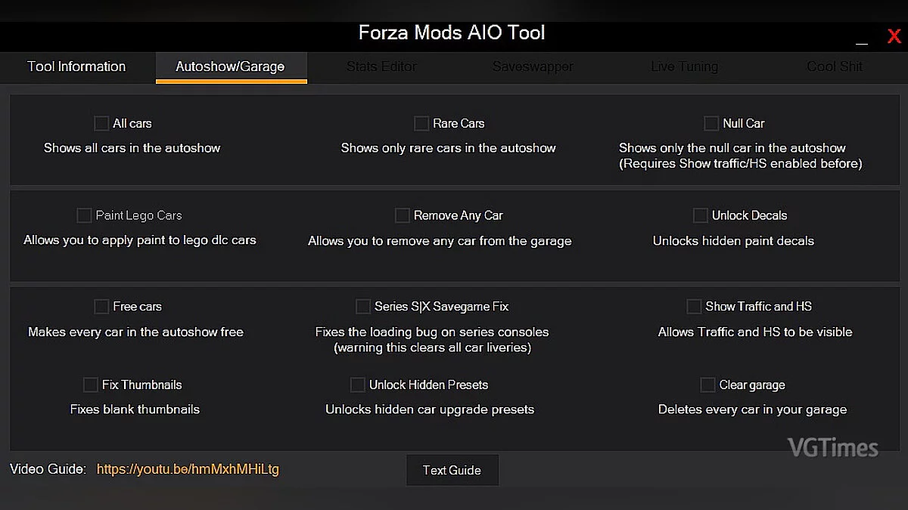Image resolution: width=908 pixels, height=510 pixels.
Task: Switch to the Saveswapper tab
Action: 533,66
